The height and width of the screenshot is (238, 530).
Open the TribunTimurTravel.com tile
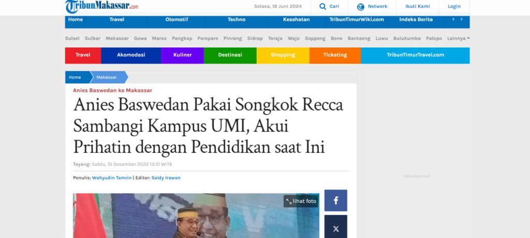[415, 55]
